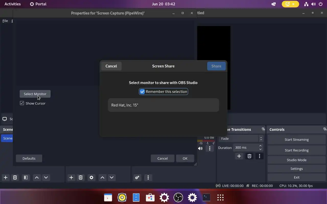
Task: Open the clock and calendar in the top bar
Action: coord(163,4)
